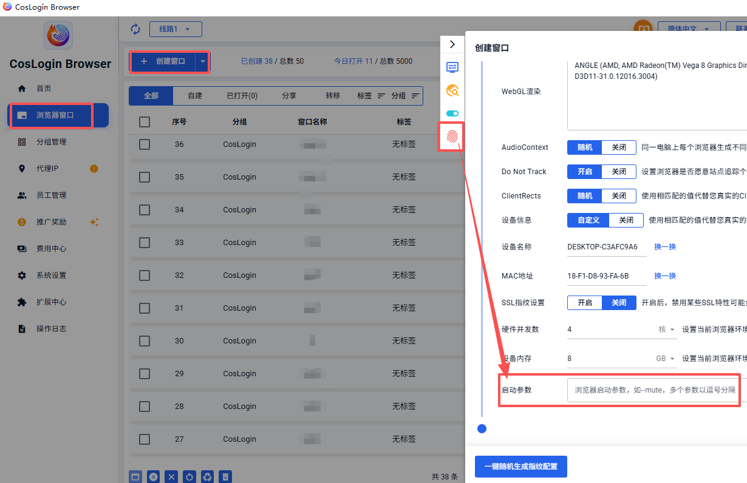
Task: Click the 操作日志 document icon
Action: 22,329
